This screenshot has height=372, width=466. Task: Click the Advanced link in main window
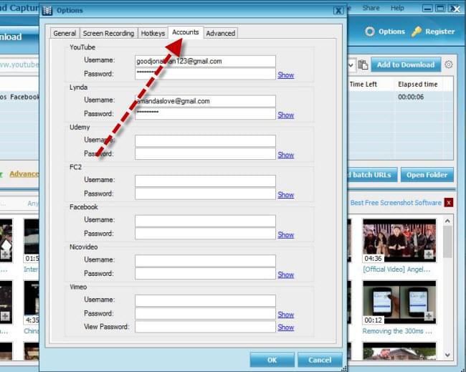coord(24,174)
